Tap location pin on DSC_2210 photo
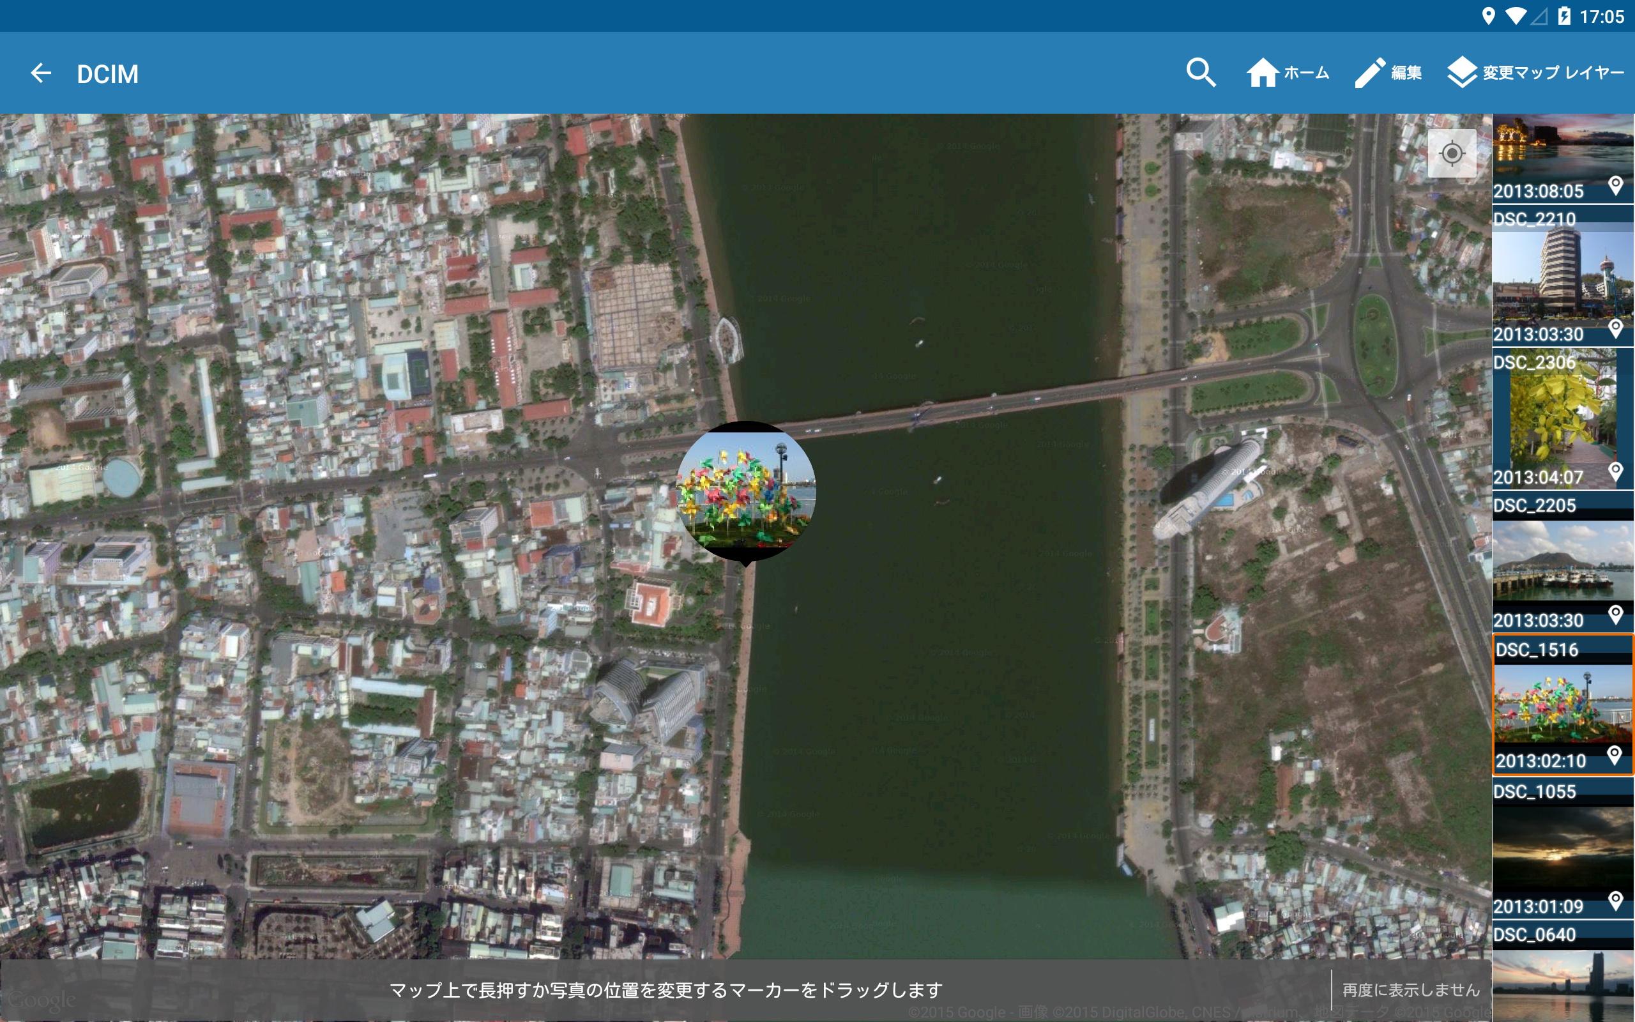Screen dimensions: 1635x1022 [x=1615, y=328]
